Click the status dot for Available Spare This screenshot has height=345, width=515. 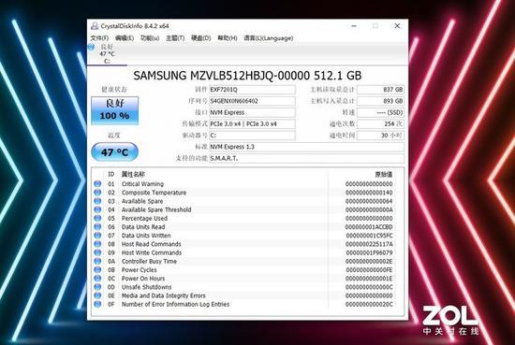[x=97, y=201]
